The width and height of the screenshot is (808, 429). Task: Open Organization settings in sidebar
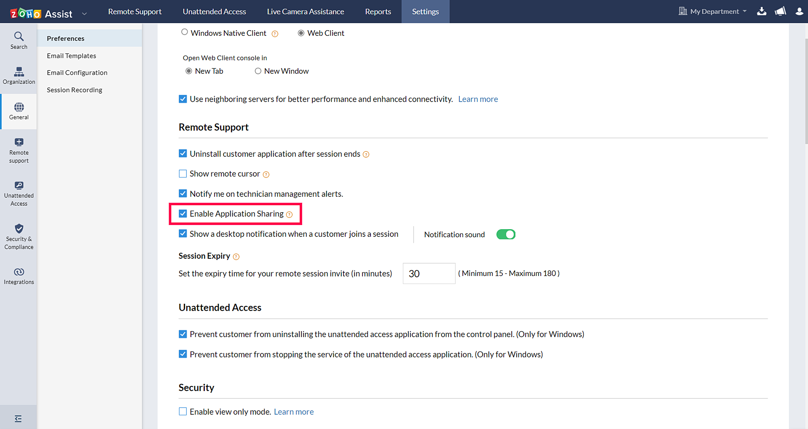(19, 75)
